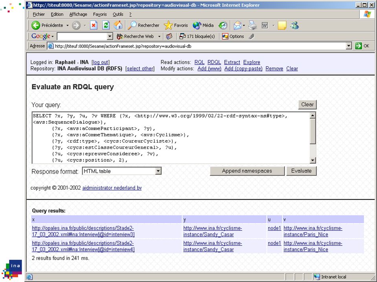Open the Média globe icon

(x=197, y=25)
